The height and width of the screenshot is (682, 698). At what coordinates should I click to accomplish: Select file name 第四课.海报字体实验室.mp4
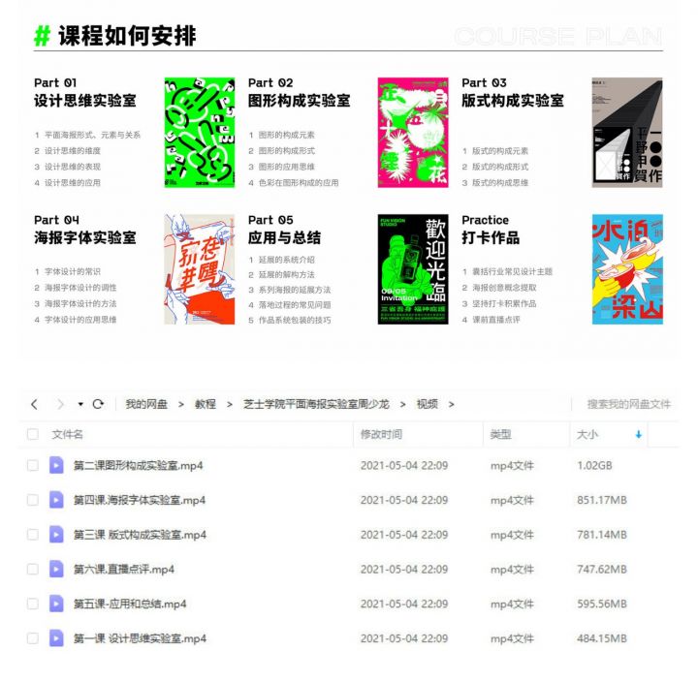[x=140, y=501]
